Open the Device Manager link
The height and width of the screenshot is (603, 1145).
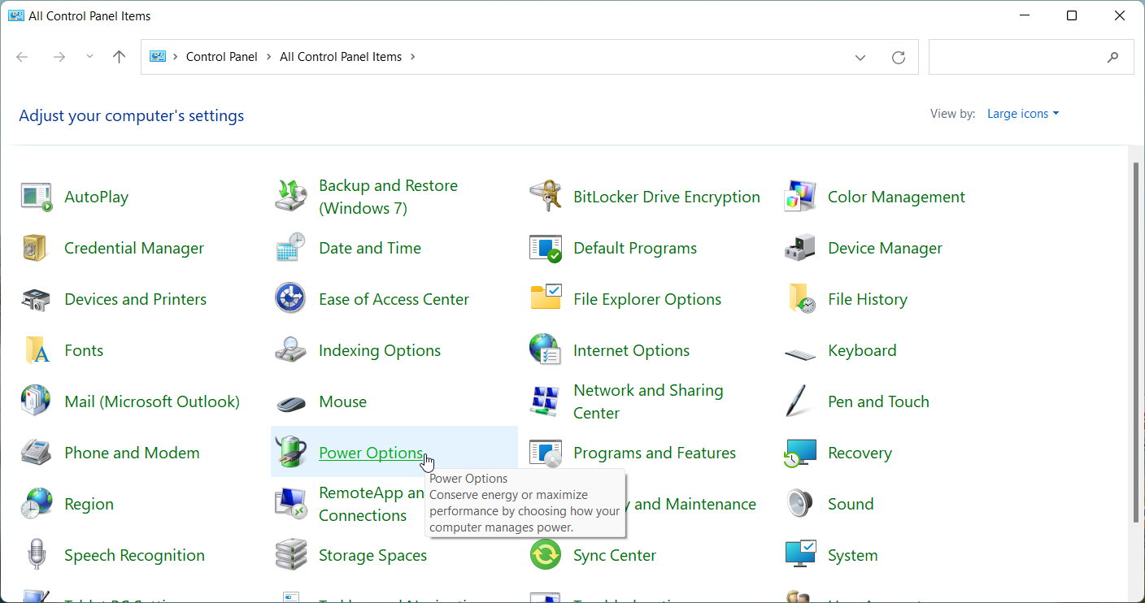[x=885, y=248]
